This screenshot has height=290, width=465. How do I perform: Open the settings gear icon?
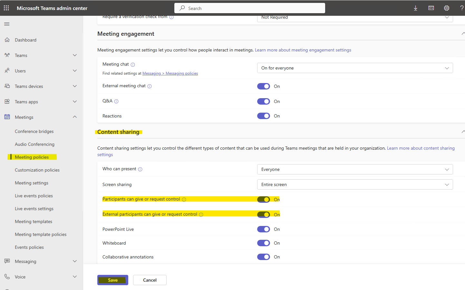pyautogui.click(x=447, y=8)
